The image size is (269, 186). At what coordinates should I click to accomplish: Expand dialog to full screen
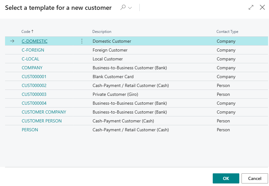(x=251, y=7)
